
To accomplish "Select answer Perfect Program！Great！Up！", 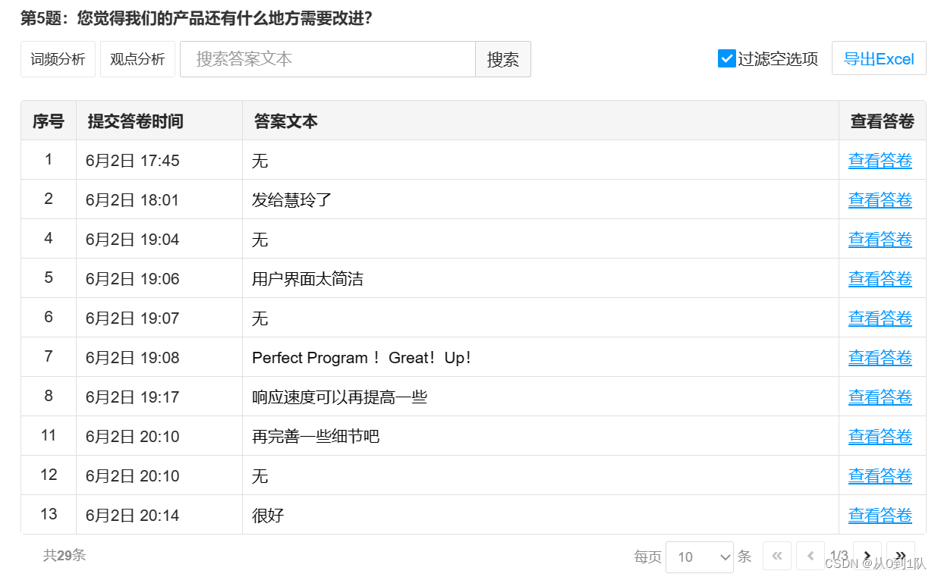I will click(x=364, y=358).
